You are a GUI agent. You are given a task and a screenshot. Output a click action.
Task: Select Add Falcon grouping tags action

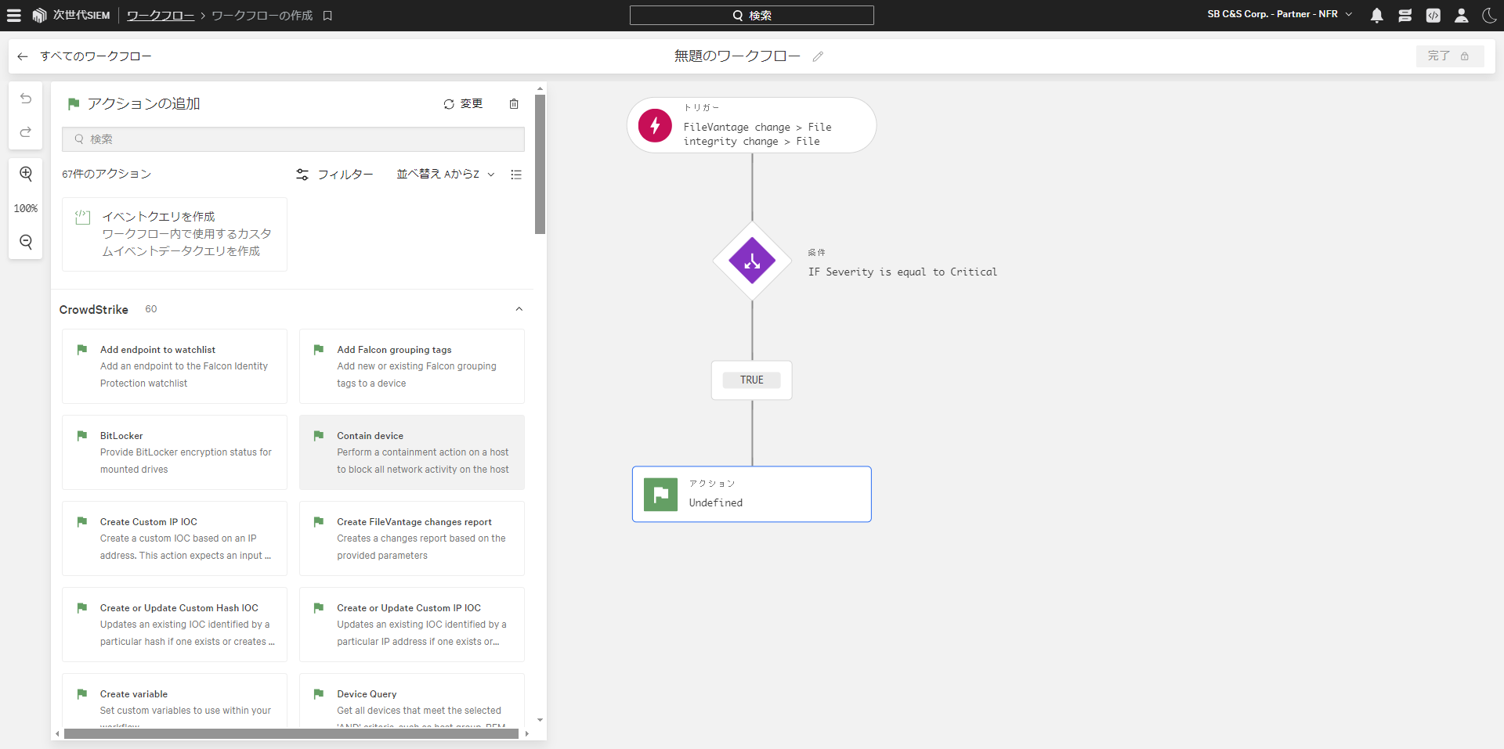[412, 366]
